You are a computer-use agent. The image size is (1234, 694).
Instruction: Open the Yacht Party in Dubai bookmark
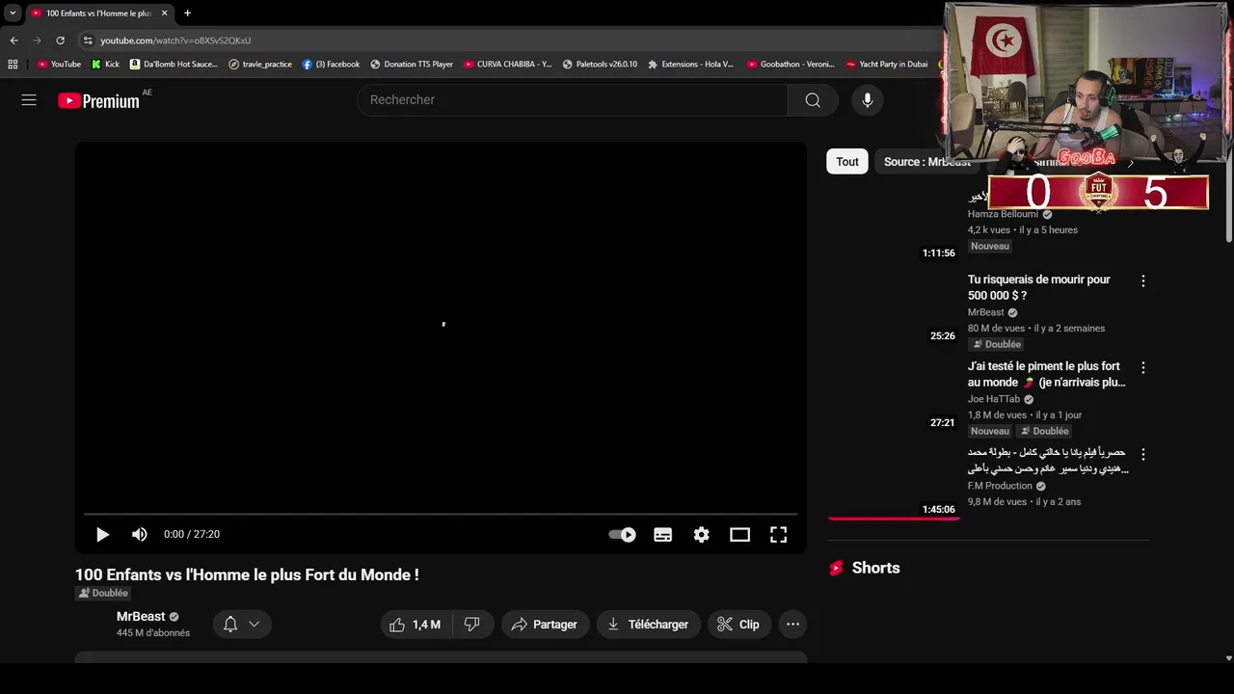click(887, 65)
